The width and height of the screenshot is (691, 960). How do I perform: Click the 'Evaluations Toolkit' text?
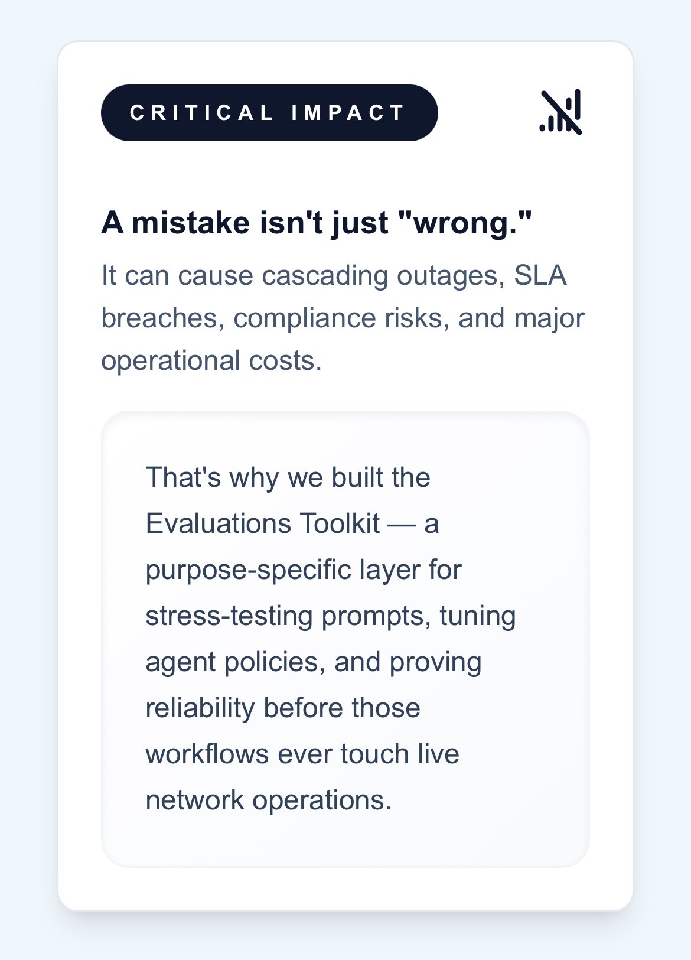[x=262, y=523]
